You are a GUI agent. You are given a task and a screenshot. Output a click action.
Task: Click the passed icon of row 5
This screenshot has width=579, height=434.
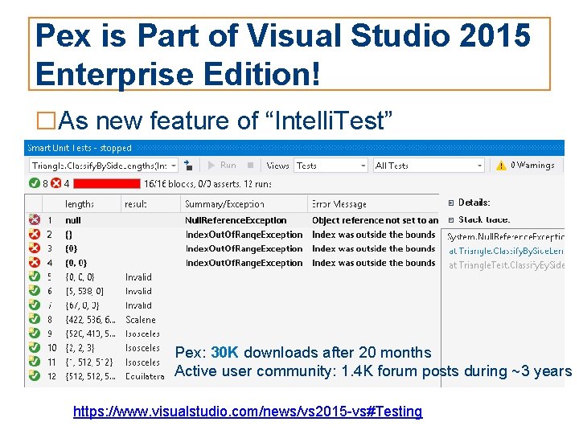click(x=35, y=276)
